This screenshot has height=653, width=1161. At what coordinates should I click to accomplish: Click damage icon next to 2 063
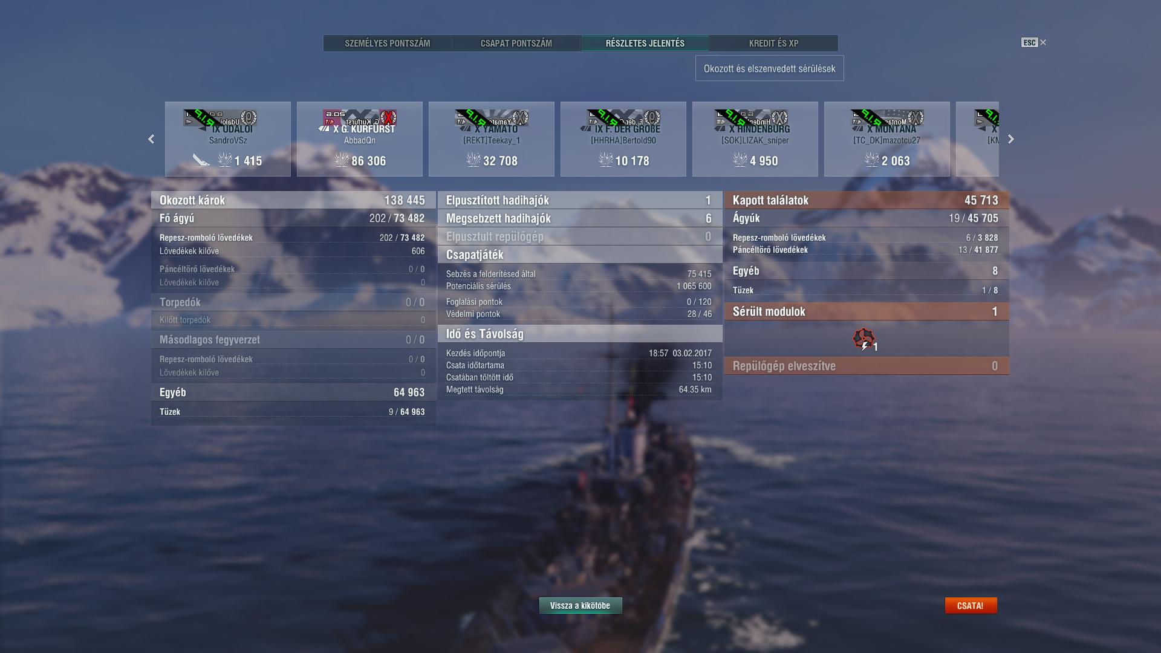pyautogui.click(x=871, y=160)
